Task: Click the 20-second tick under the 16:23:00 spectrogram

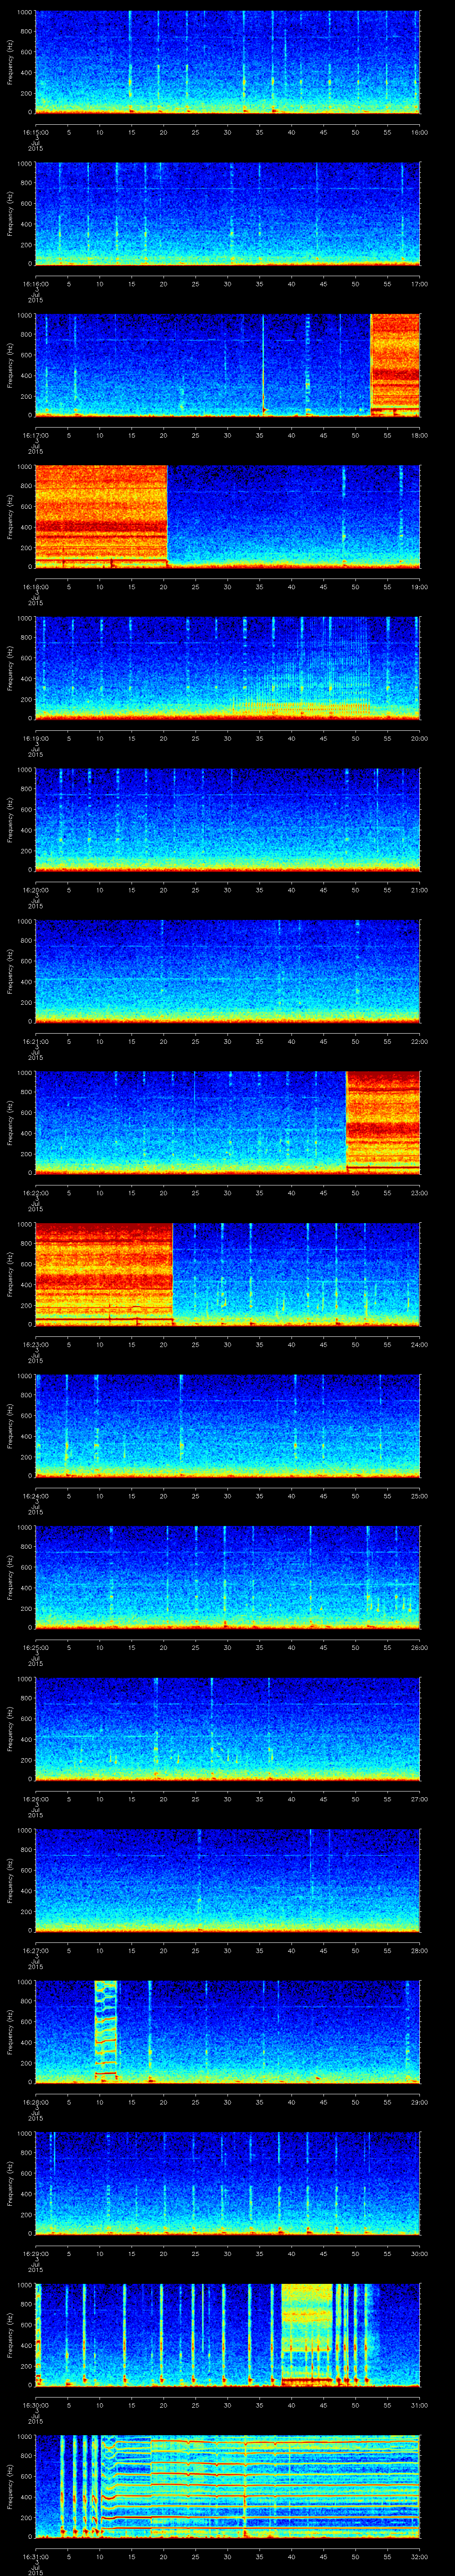Action: click(163, 1344)
